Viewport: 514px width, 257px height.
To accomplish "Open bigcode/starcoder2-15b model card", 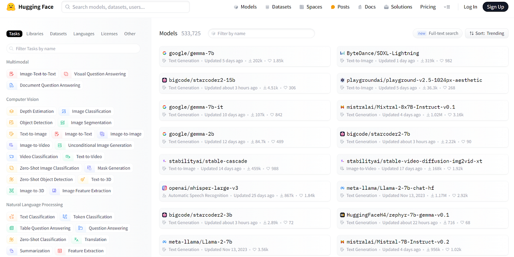I will (x=245, y=83).
